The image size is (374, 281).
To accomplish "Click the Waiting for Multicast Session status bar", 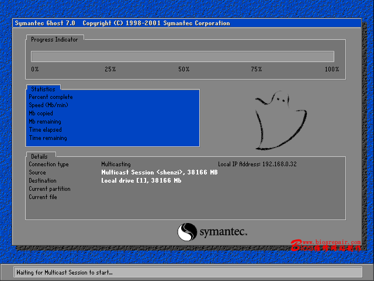I will (x=188, y=272).
